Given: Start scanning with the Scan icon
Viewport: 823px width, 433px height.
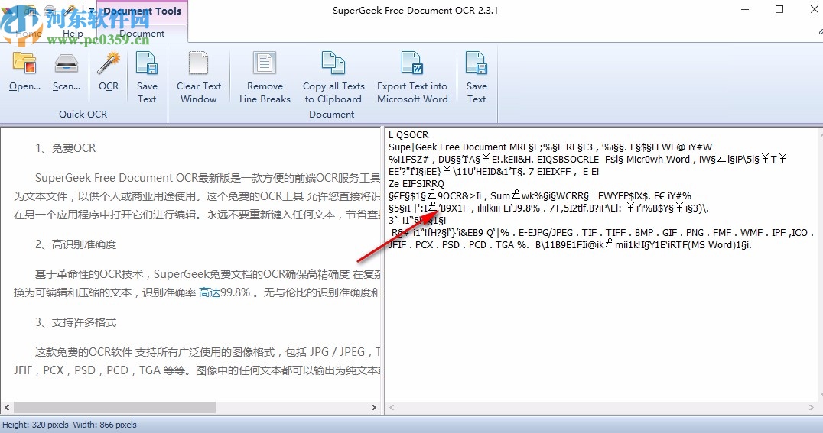Looking at the screenshot, I should (x=66, y=71).
